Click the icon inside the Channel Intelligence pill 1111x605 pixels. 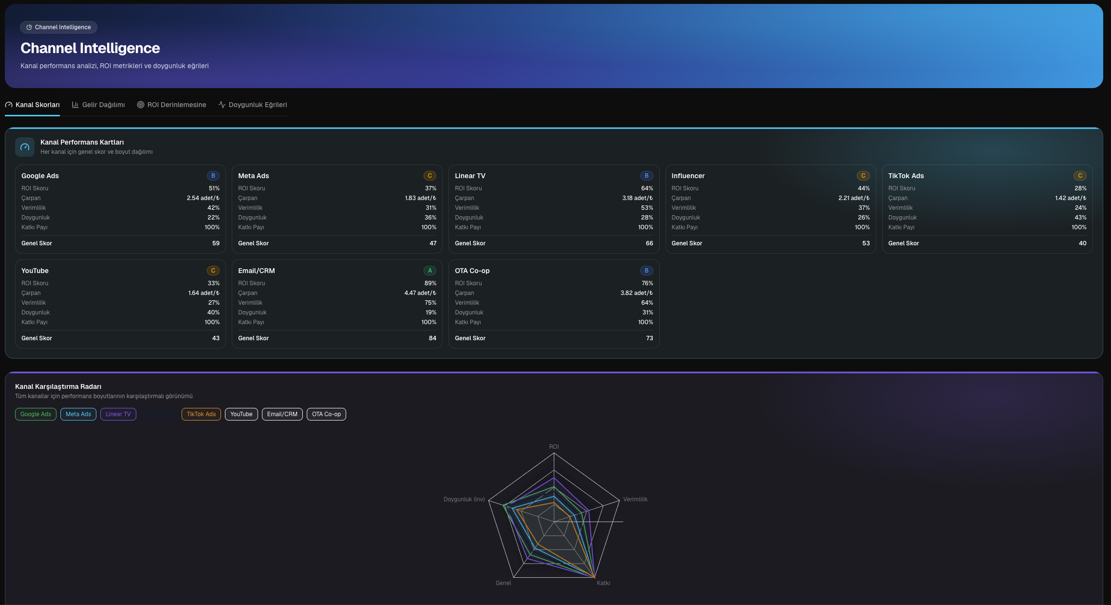click(29, 27)
